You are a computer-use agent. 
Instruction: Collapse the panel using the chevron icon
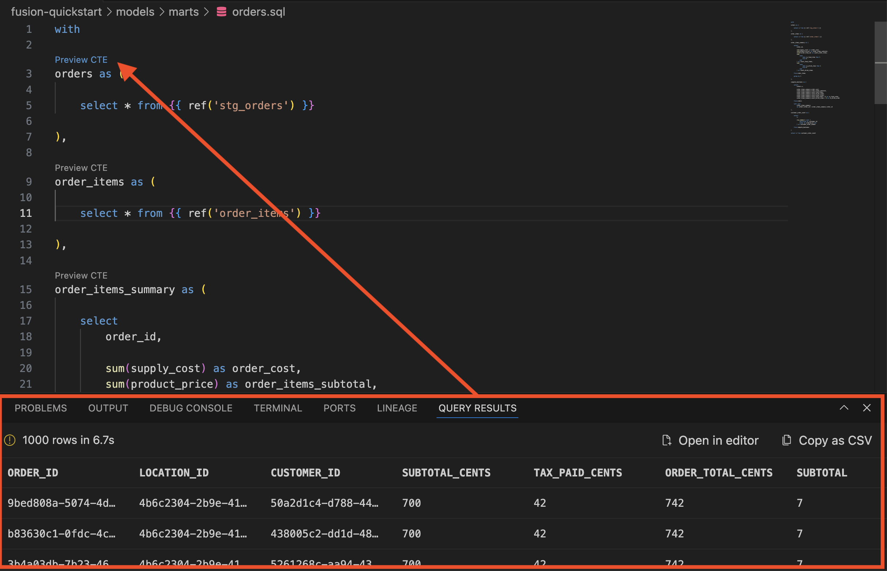844,408
